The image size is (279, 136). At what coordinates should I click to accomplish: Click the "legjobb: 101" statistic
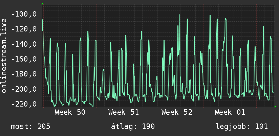(x=242, y=127)
